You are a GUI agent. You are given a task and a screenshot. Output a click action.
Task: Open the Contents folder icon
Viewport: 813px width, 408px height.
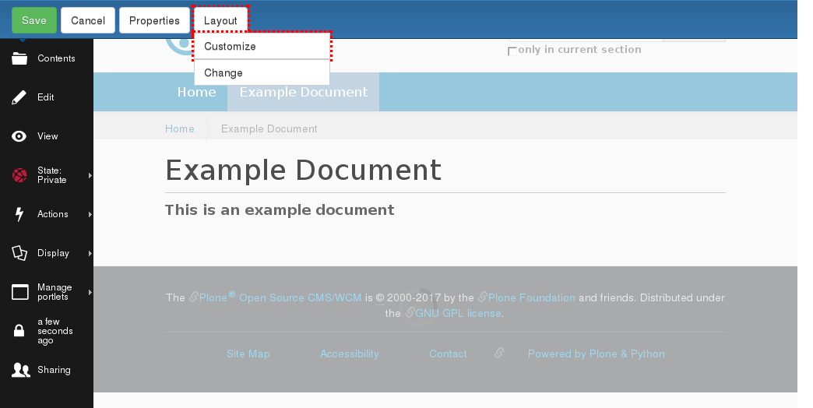(19, 58)
